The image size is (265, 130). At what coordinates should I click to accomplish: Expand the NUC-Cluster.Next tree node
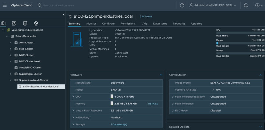pyautogui.click(x=11, y=61)
